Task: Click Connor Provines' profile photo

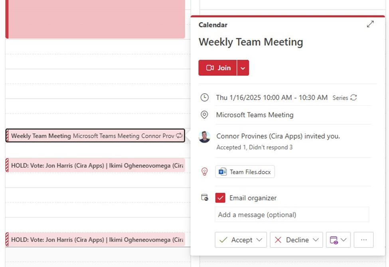Action: (204, 137)
